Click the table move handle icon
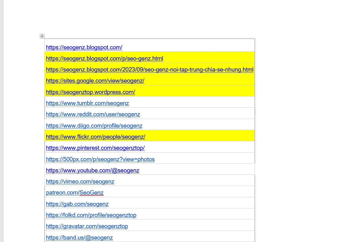354x242 pixels. click(42, 36)
